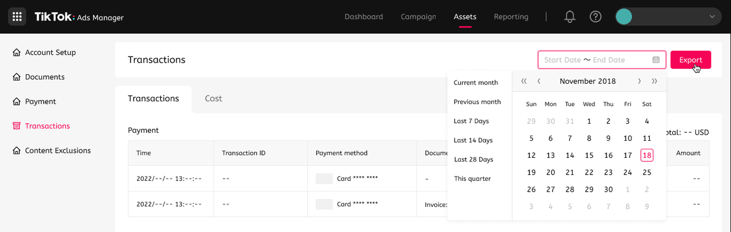The image size is (731, 232).
Task: Select November 18 in the calendar
Action: click(646, 155)
